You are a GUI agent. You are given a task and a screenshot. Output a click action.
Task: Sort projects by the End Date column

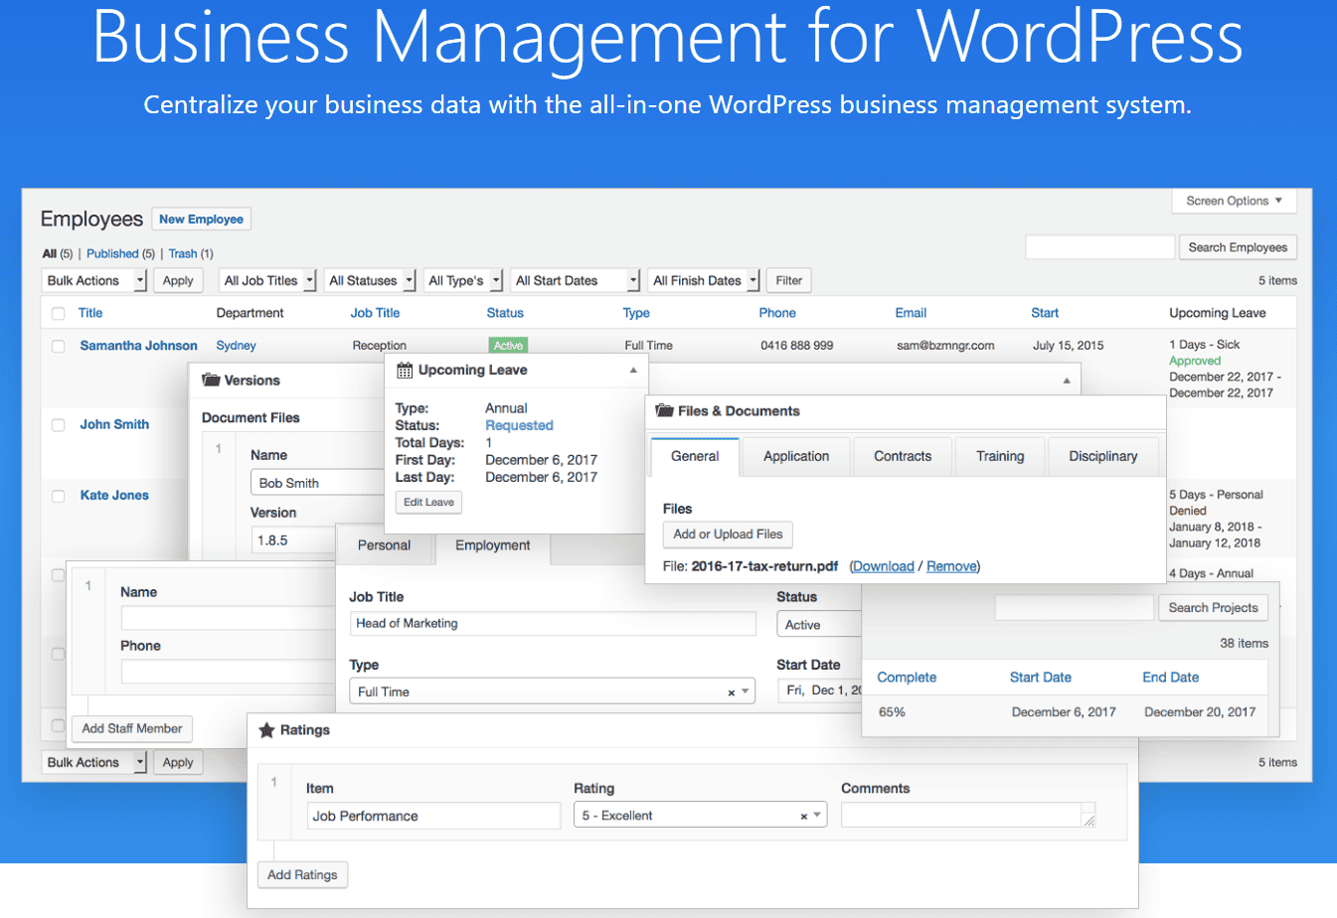click(x=1170, y=678)
